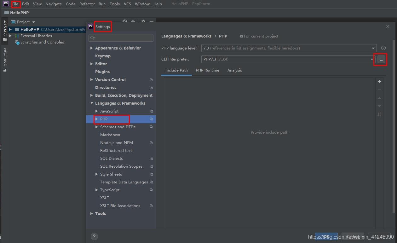This screenshot has width=397, height=243.
Task: Open the Refactor menu
Action: 87,4
